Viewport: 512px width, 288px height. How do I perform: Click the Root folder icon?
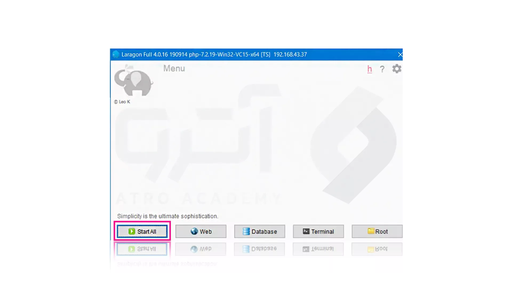pos(371,231)
